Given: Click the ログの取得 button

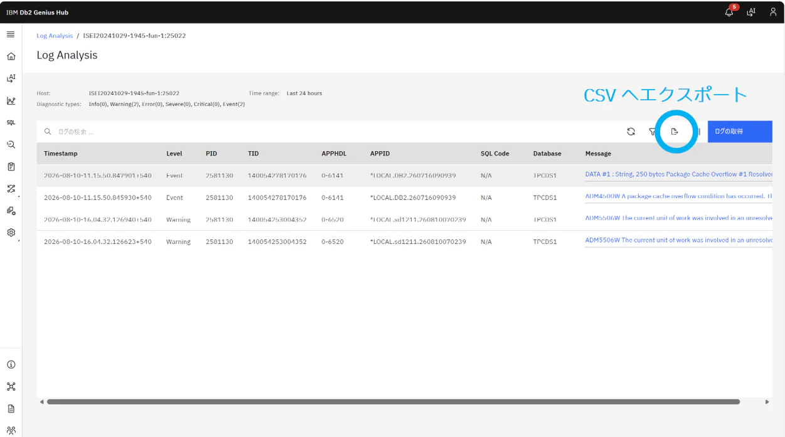Looking at the screenshot, I should [740, 132].
